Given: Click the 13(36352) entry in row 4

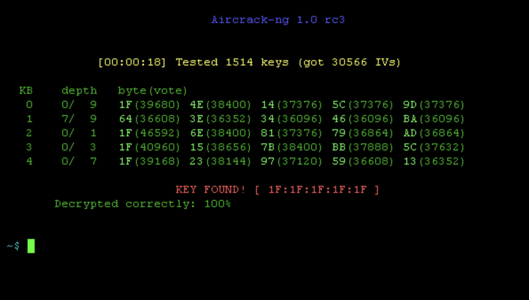Looking at the screenshot, I should click(x=434, y=161).
